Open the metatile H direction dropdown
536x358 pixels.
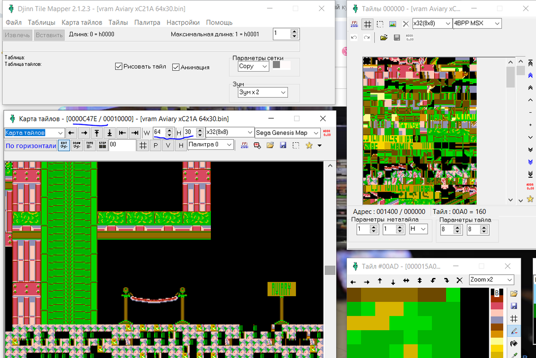pos(418,229)
